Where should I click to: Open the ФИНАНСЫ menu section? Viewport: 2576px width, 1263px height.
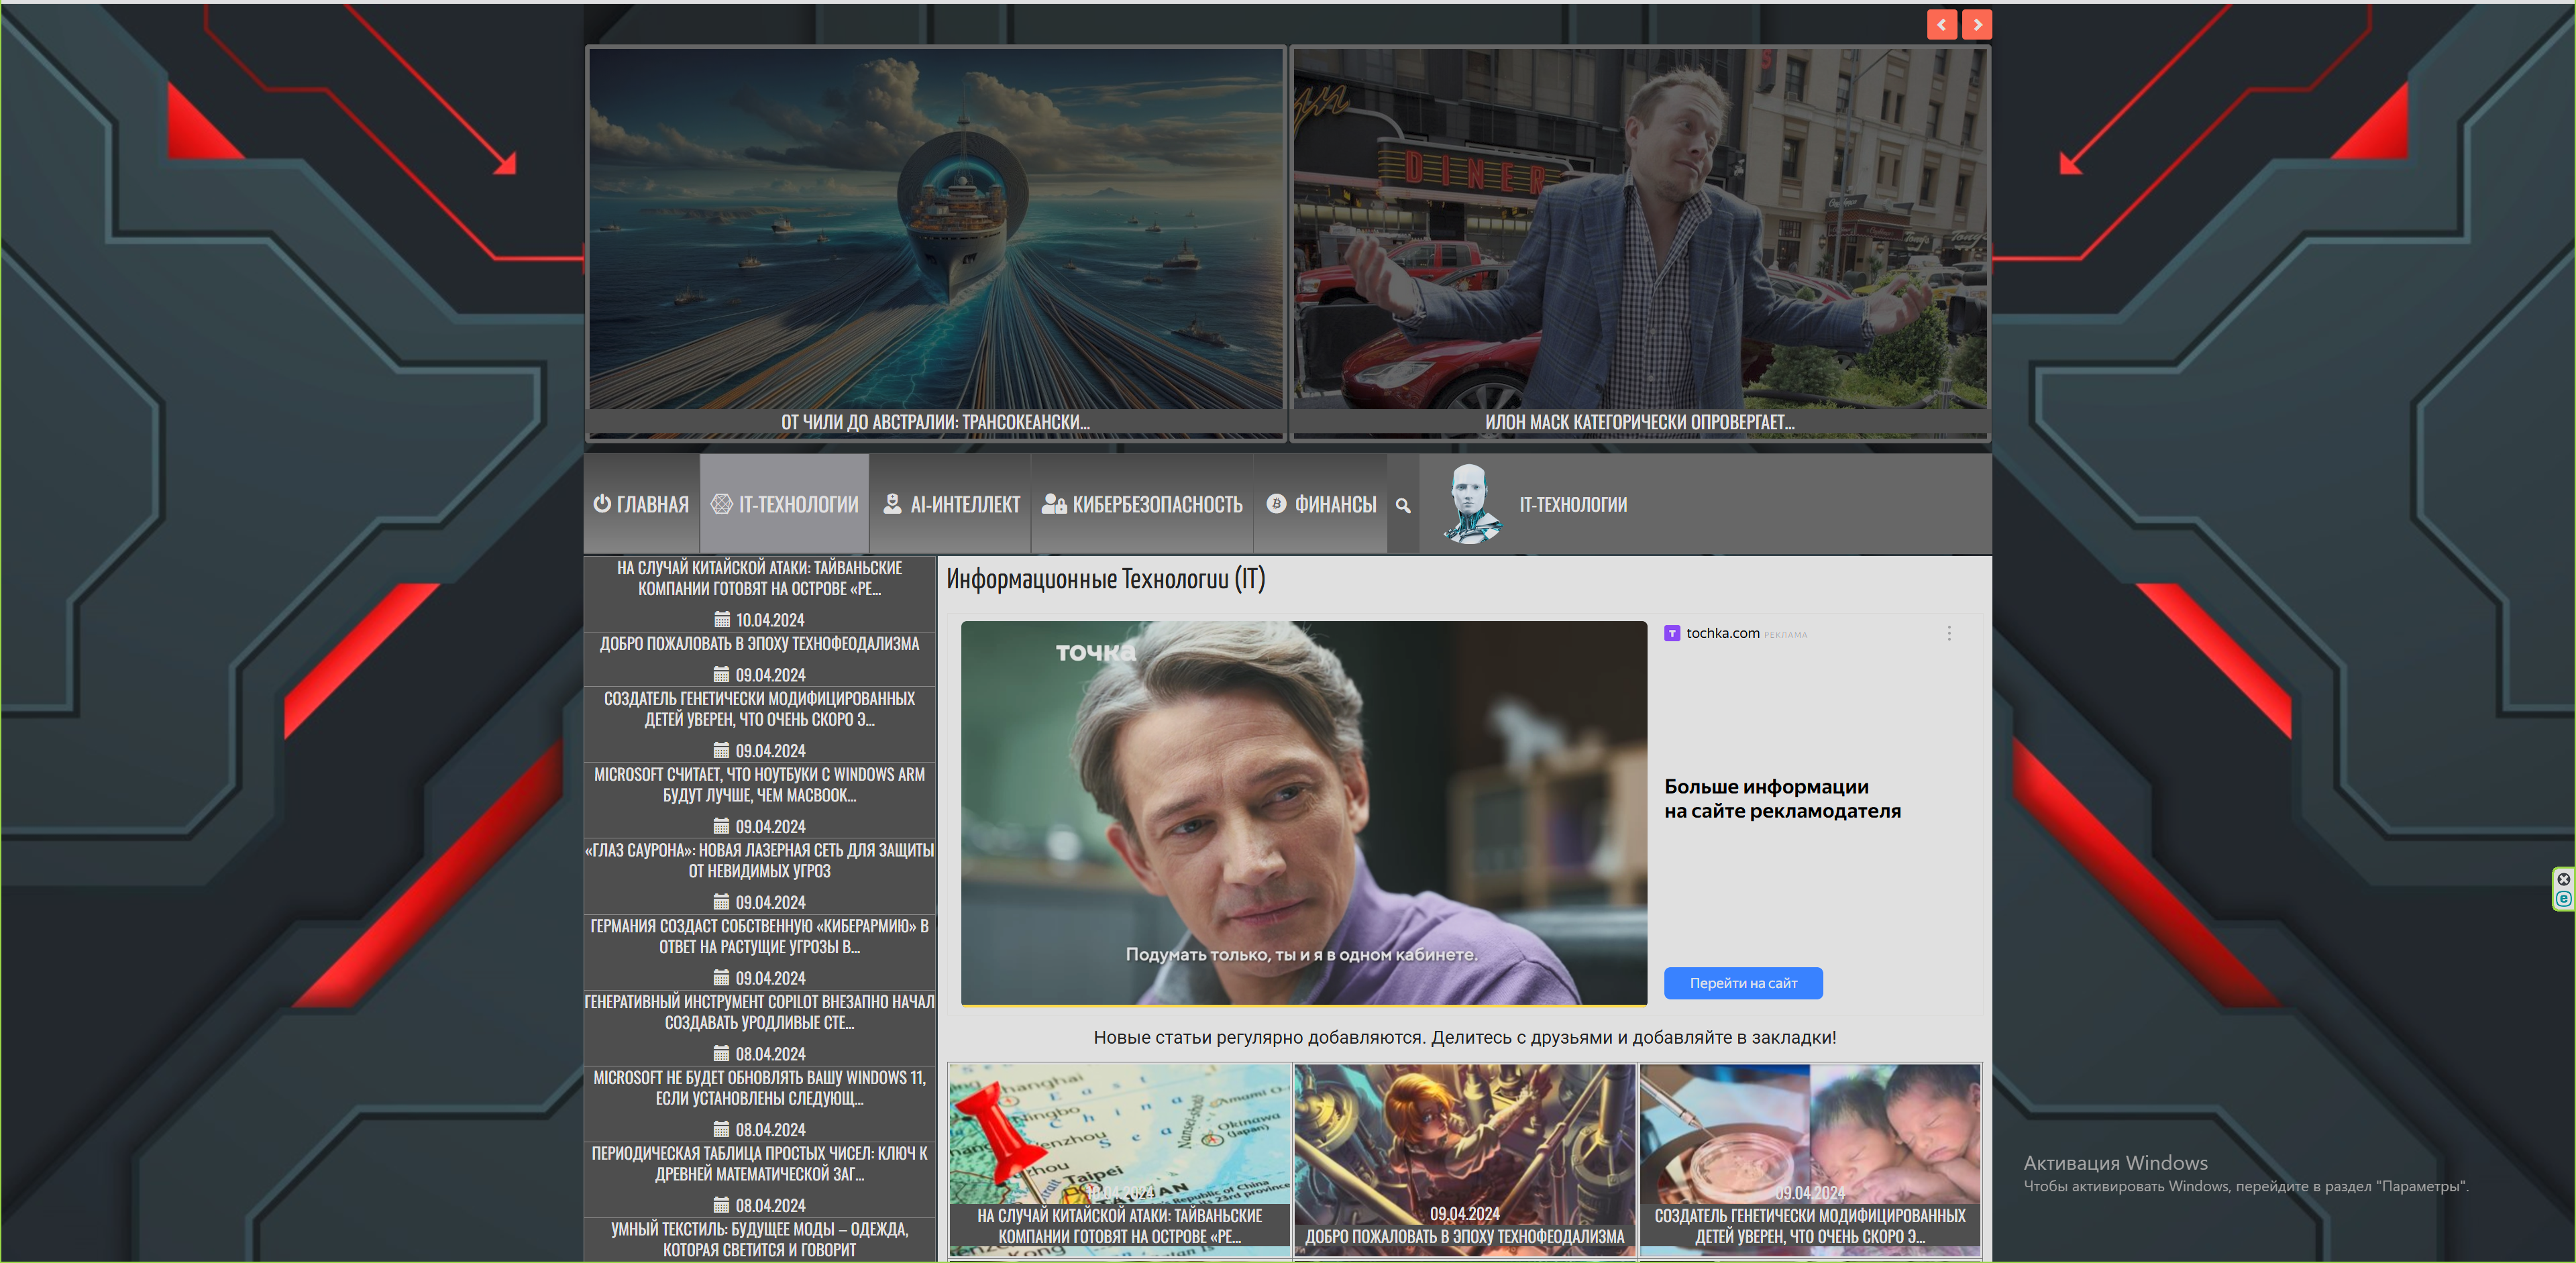[1321, 504]
